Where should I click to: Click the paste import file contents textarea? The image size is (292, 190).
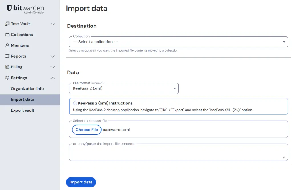(178, 153)
